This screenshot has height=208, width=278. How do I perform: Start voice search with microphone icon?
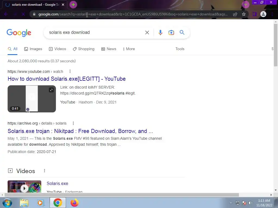point(160,32)
